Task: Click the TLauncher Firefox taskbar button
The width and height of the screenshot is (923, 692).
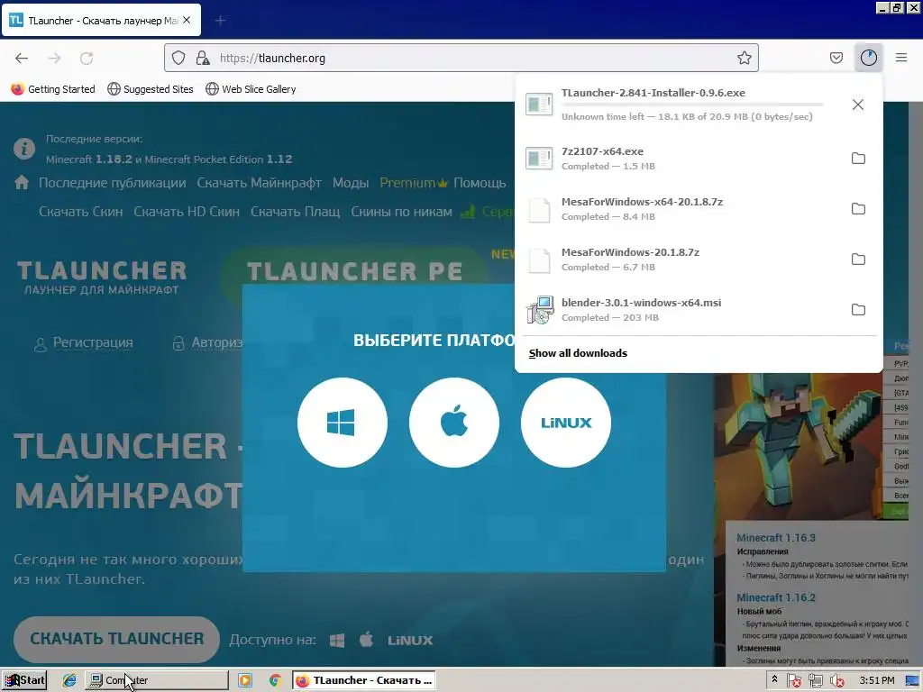Action: tap(364, 680)
